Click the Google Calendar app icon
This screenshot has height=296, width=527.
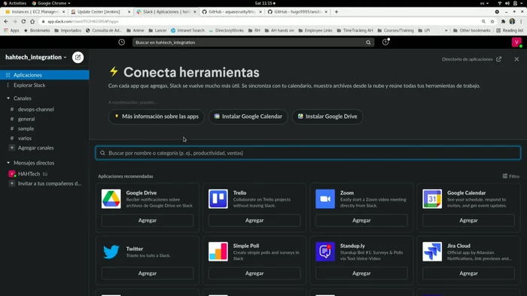(432, 199)
